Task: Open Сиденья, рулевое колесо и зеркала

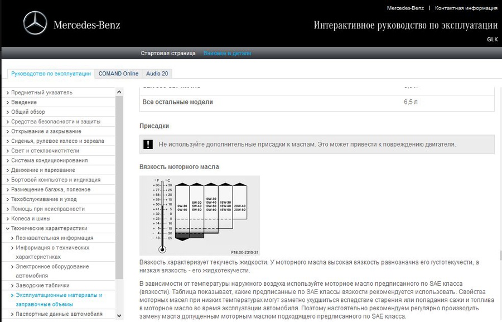Action: tap(57, 141)
